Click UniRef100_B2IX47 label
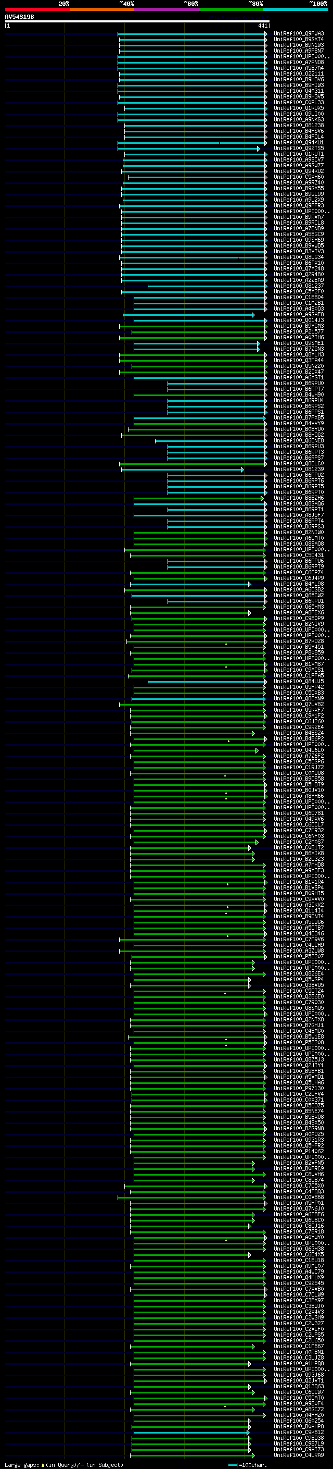333x1469 pixels. (x=299, y=372)
